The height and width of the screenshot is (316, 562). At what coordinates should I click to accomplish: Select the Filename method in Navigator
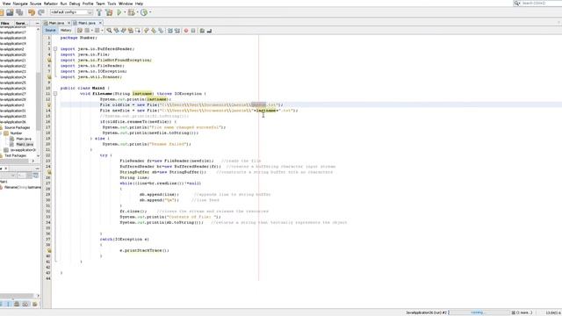point(22,187)
